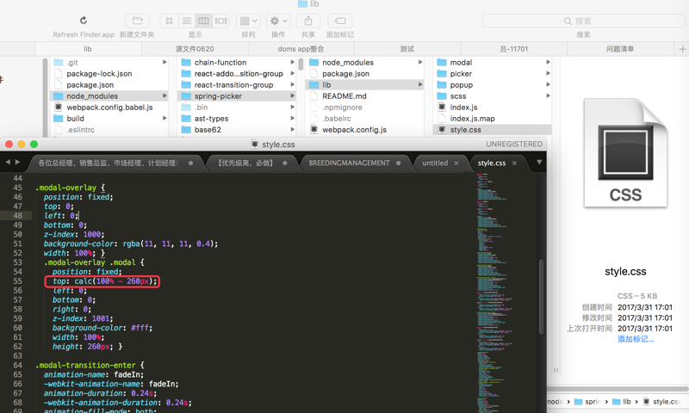Click the large CSS file preview icon

pos(625,153)
